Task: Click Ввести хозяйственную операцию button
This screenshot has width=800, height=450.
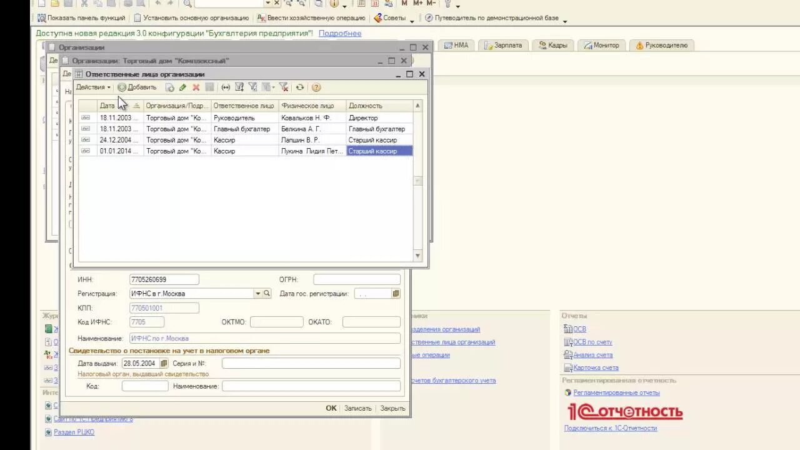Action: [x=311, y=18]
